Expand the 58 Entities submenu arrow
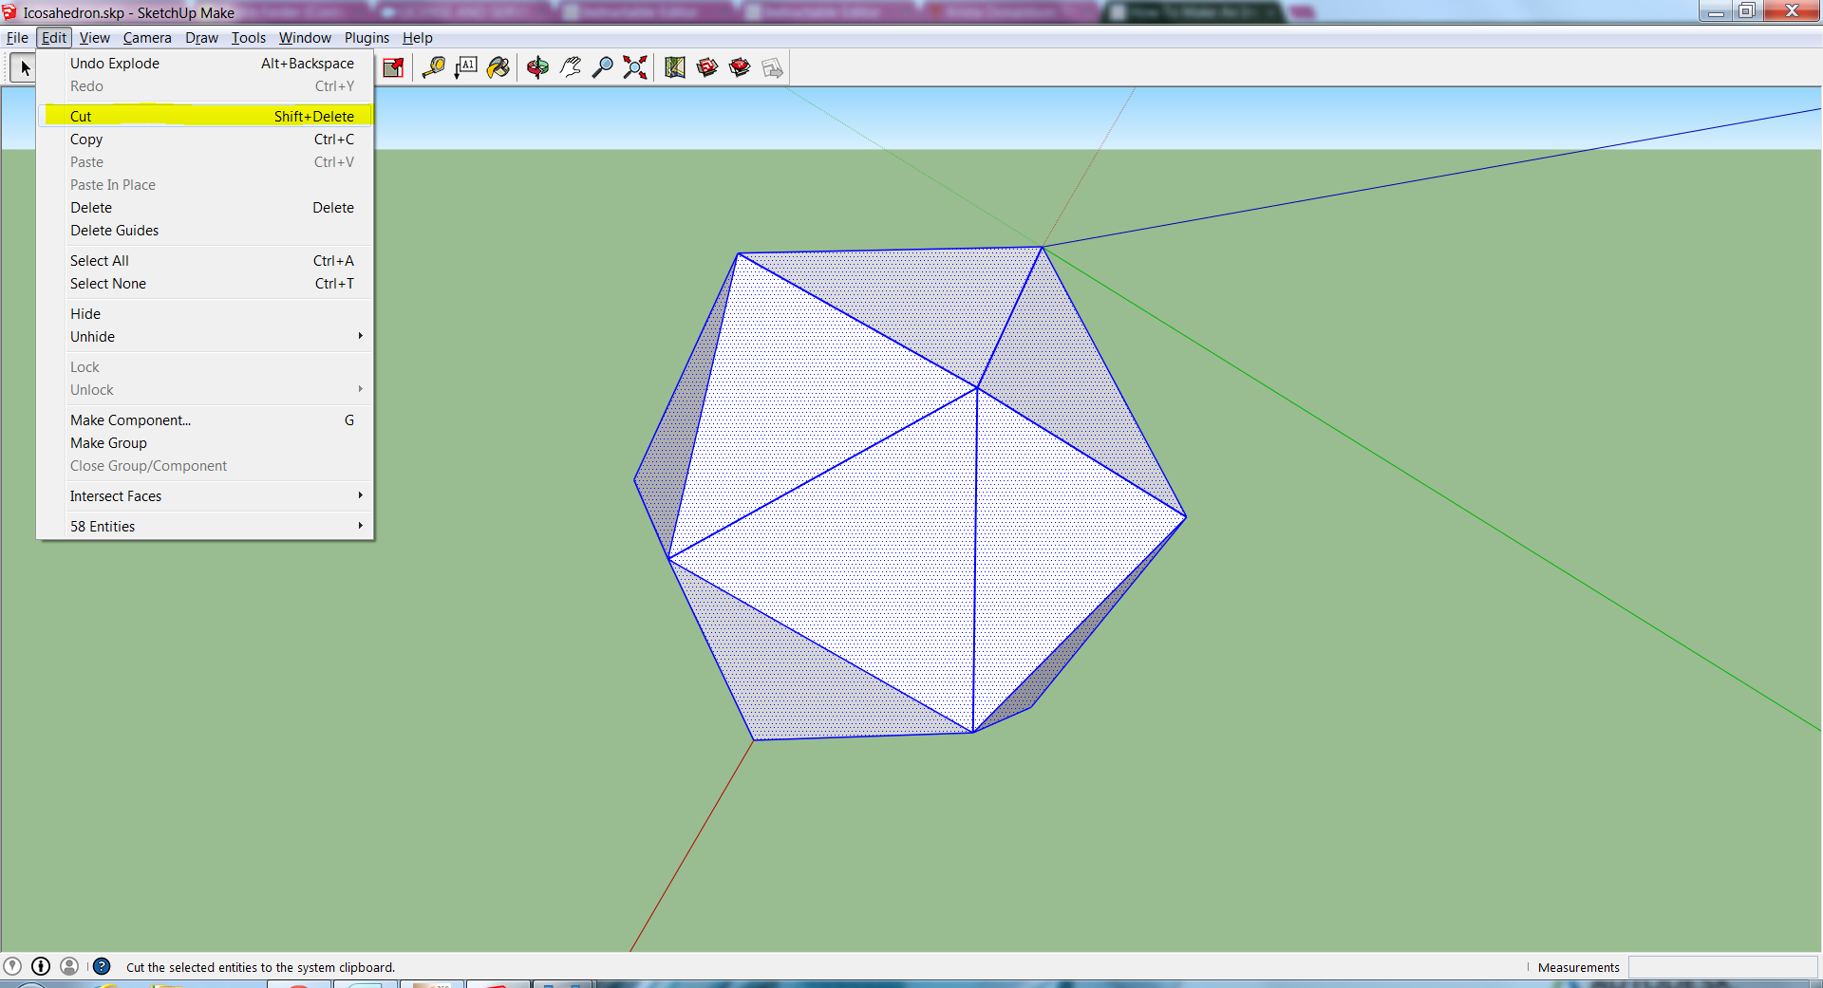 click(x=361, y=526)
